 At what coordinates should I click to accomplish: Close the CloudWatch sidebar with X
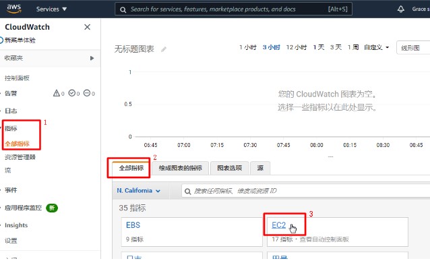click(x=87, y=27)
